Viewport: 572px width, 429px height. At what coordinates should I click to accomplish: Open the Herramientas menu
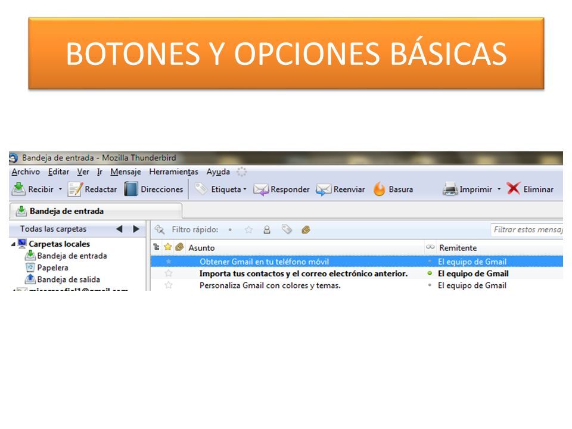(173, 172)
